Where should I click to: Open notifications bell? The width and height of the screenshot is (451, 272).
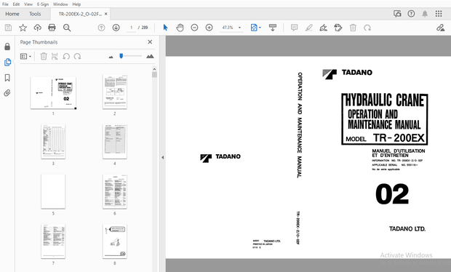point(425,14)
